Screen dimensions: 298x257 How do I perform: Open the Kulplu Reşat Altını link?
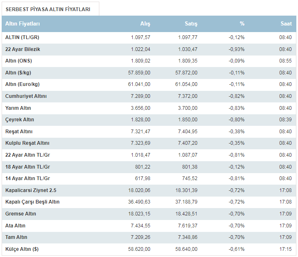(x=27, y=143)
